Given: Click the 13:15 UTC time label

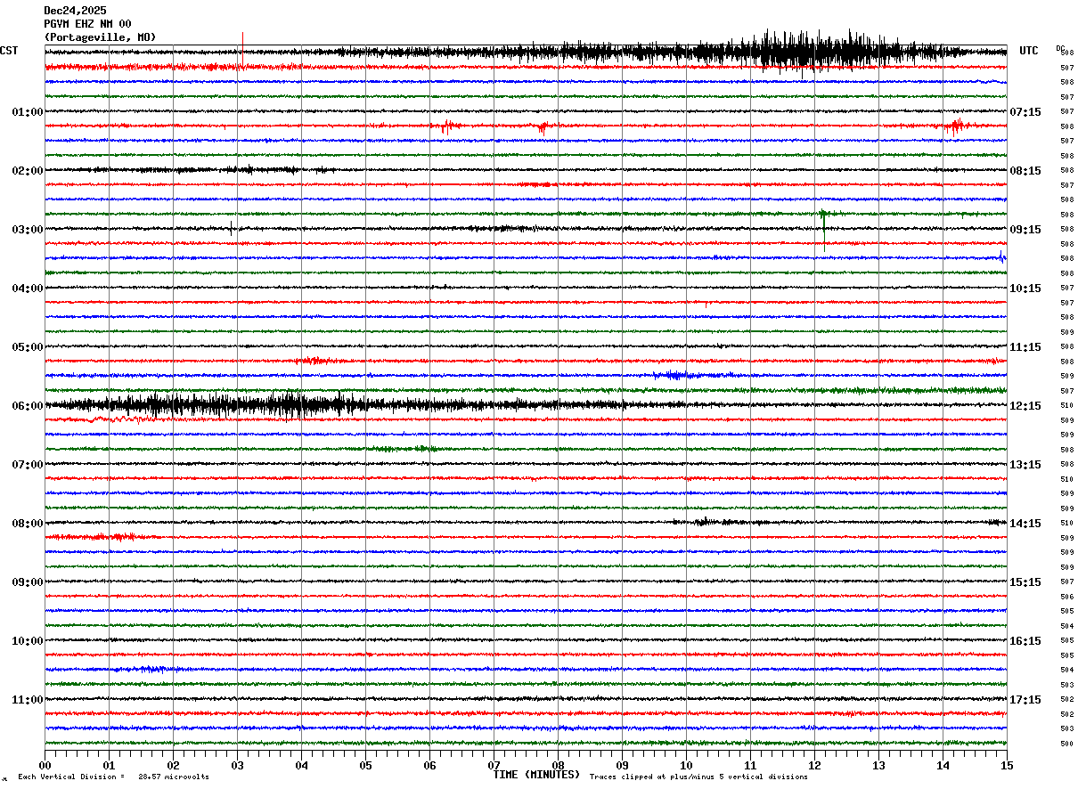Looking at the screenshot, I should pos(1025,465).
